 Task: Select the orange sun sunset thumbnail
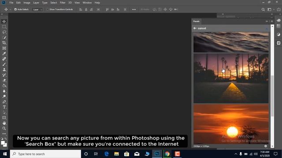tap(231, 124)
